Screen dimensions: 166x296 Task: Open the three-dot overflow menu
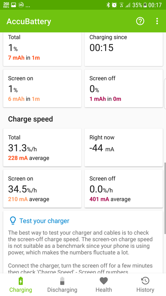click(x=157, y=21)
